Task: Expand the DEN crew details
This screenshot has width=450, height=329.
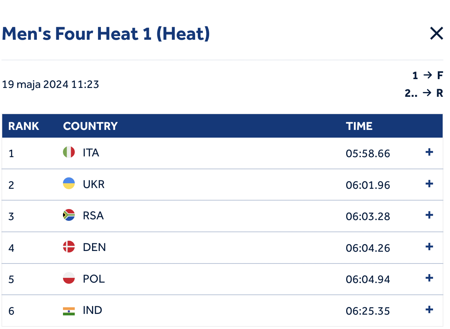Action: 429,247
